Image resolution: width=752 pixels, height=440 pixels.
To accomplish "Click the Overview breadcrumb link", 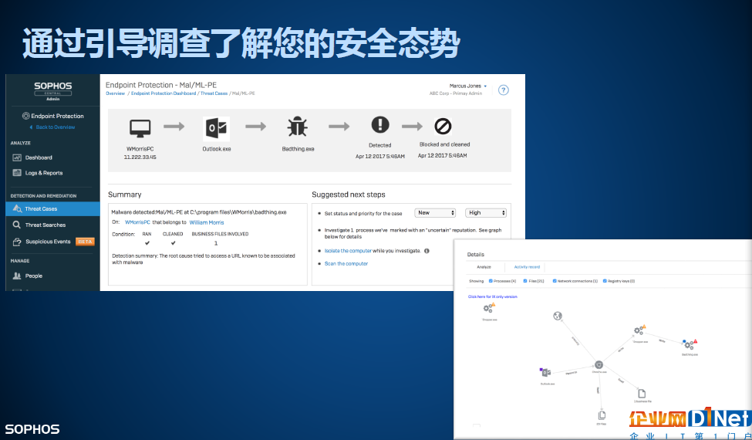I will (115, 93).
